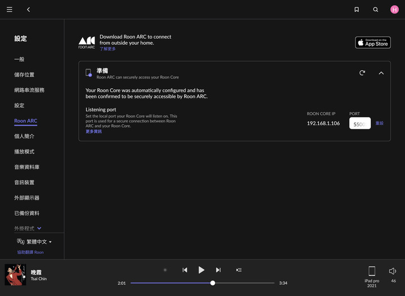Select the 網路串流服務 settings tab
Screen dimensions: 405x296
29,90
